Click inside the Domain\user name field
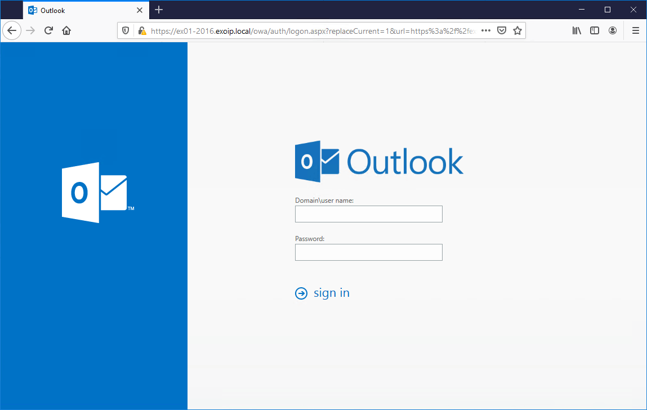This screenshot has width=647, height=410. pos(368,214)
